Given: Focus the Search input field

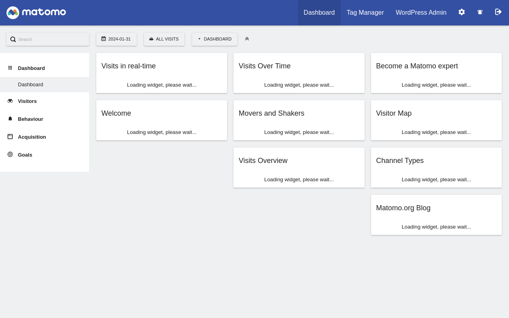Looking at the screenshot, I should point(52,39).
